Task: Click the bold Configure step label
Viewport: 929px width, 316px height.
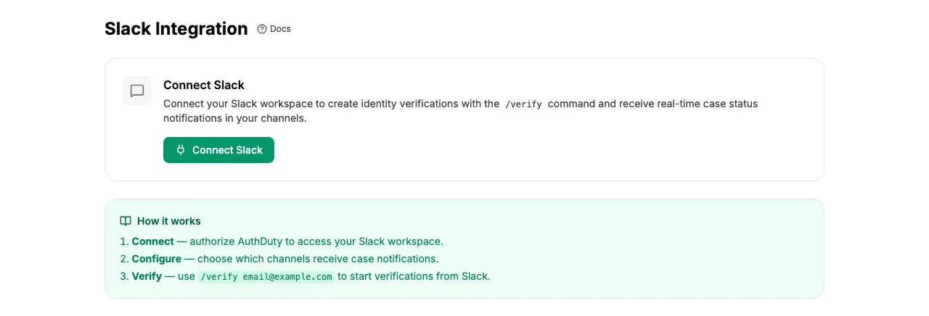Action: point(157,259)
